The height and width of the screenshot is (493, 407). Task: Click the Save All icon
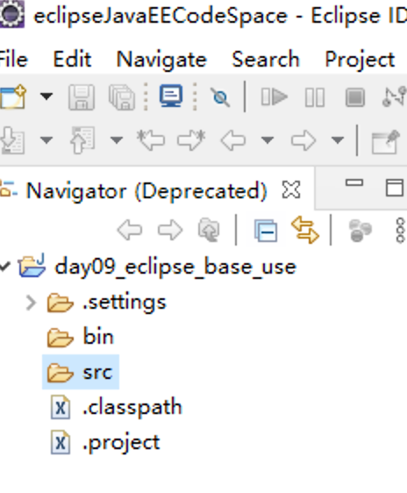122,97
